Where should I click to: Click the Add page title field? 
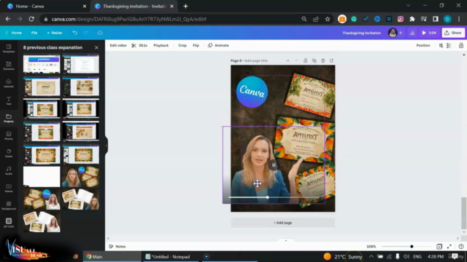(256, 60)
